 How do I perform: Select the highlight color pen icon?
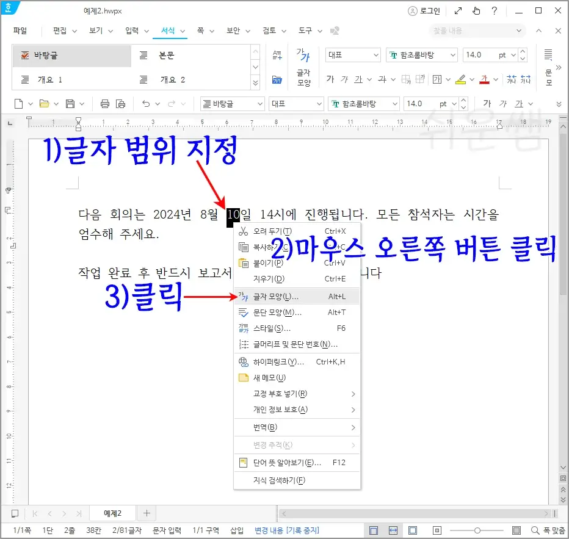tap(459, 78)
